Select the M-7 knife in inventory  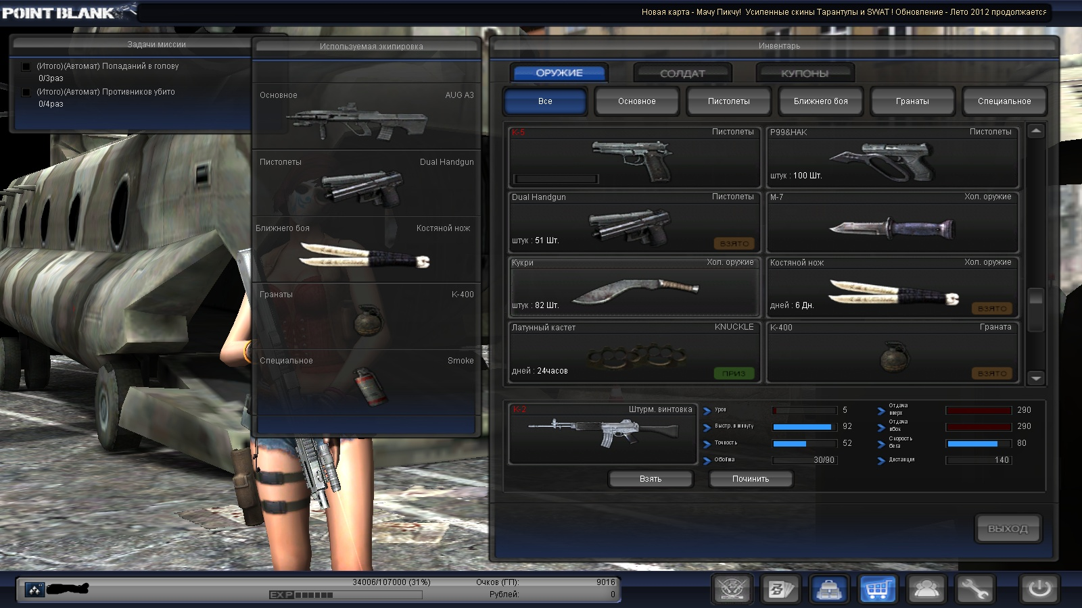click(893, 222)
